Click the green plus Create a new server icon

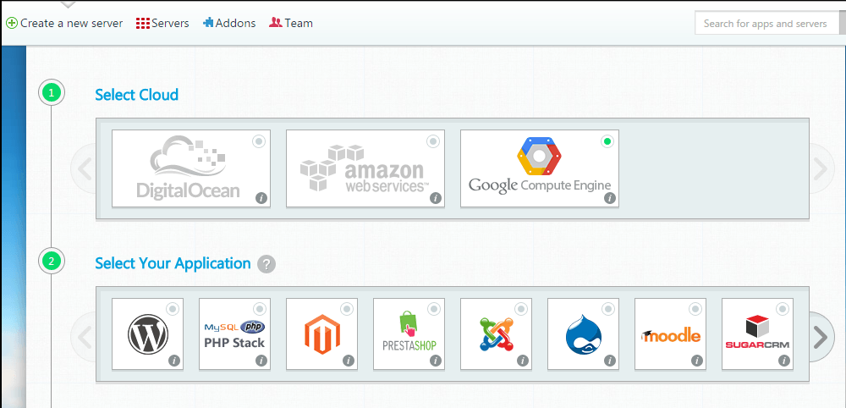(x=11, y=23)
